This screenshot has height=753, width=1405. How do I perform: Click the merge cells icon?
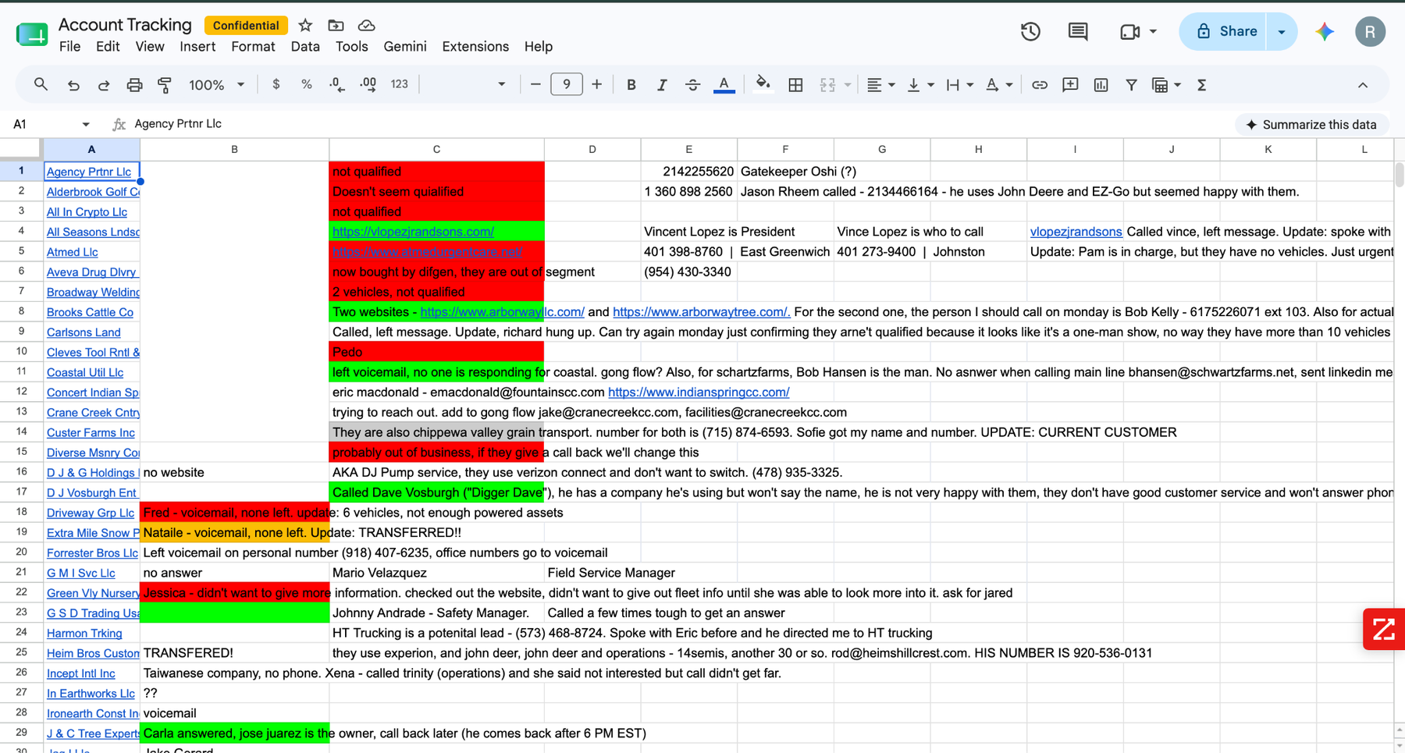[827, 85]
